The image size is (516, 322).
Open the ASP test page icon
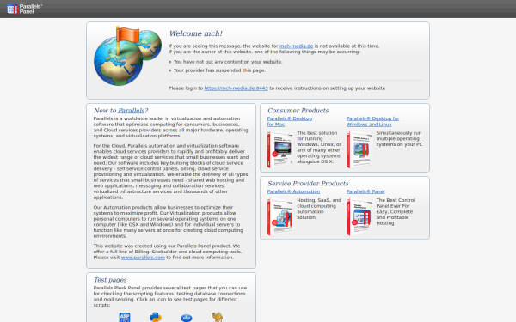[125, 318]
